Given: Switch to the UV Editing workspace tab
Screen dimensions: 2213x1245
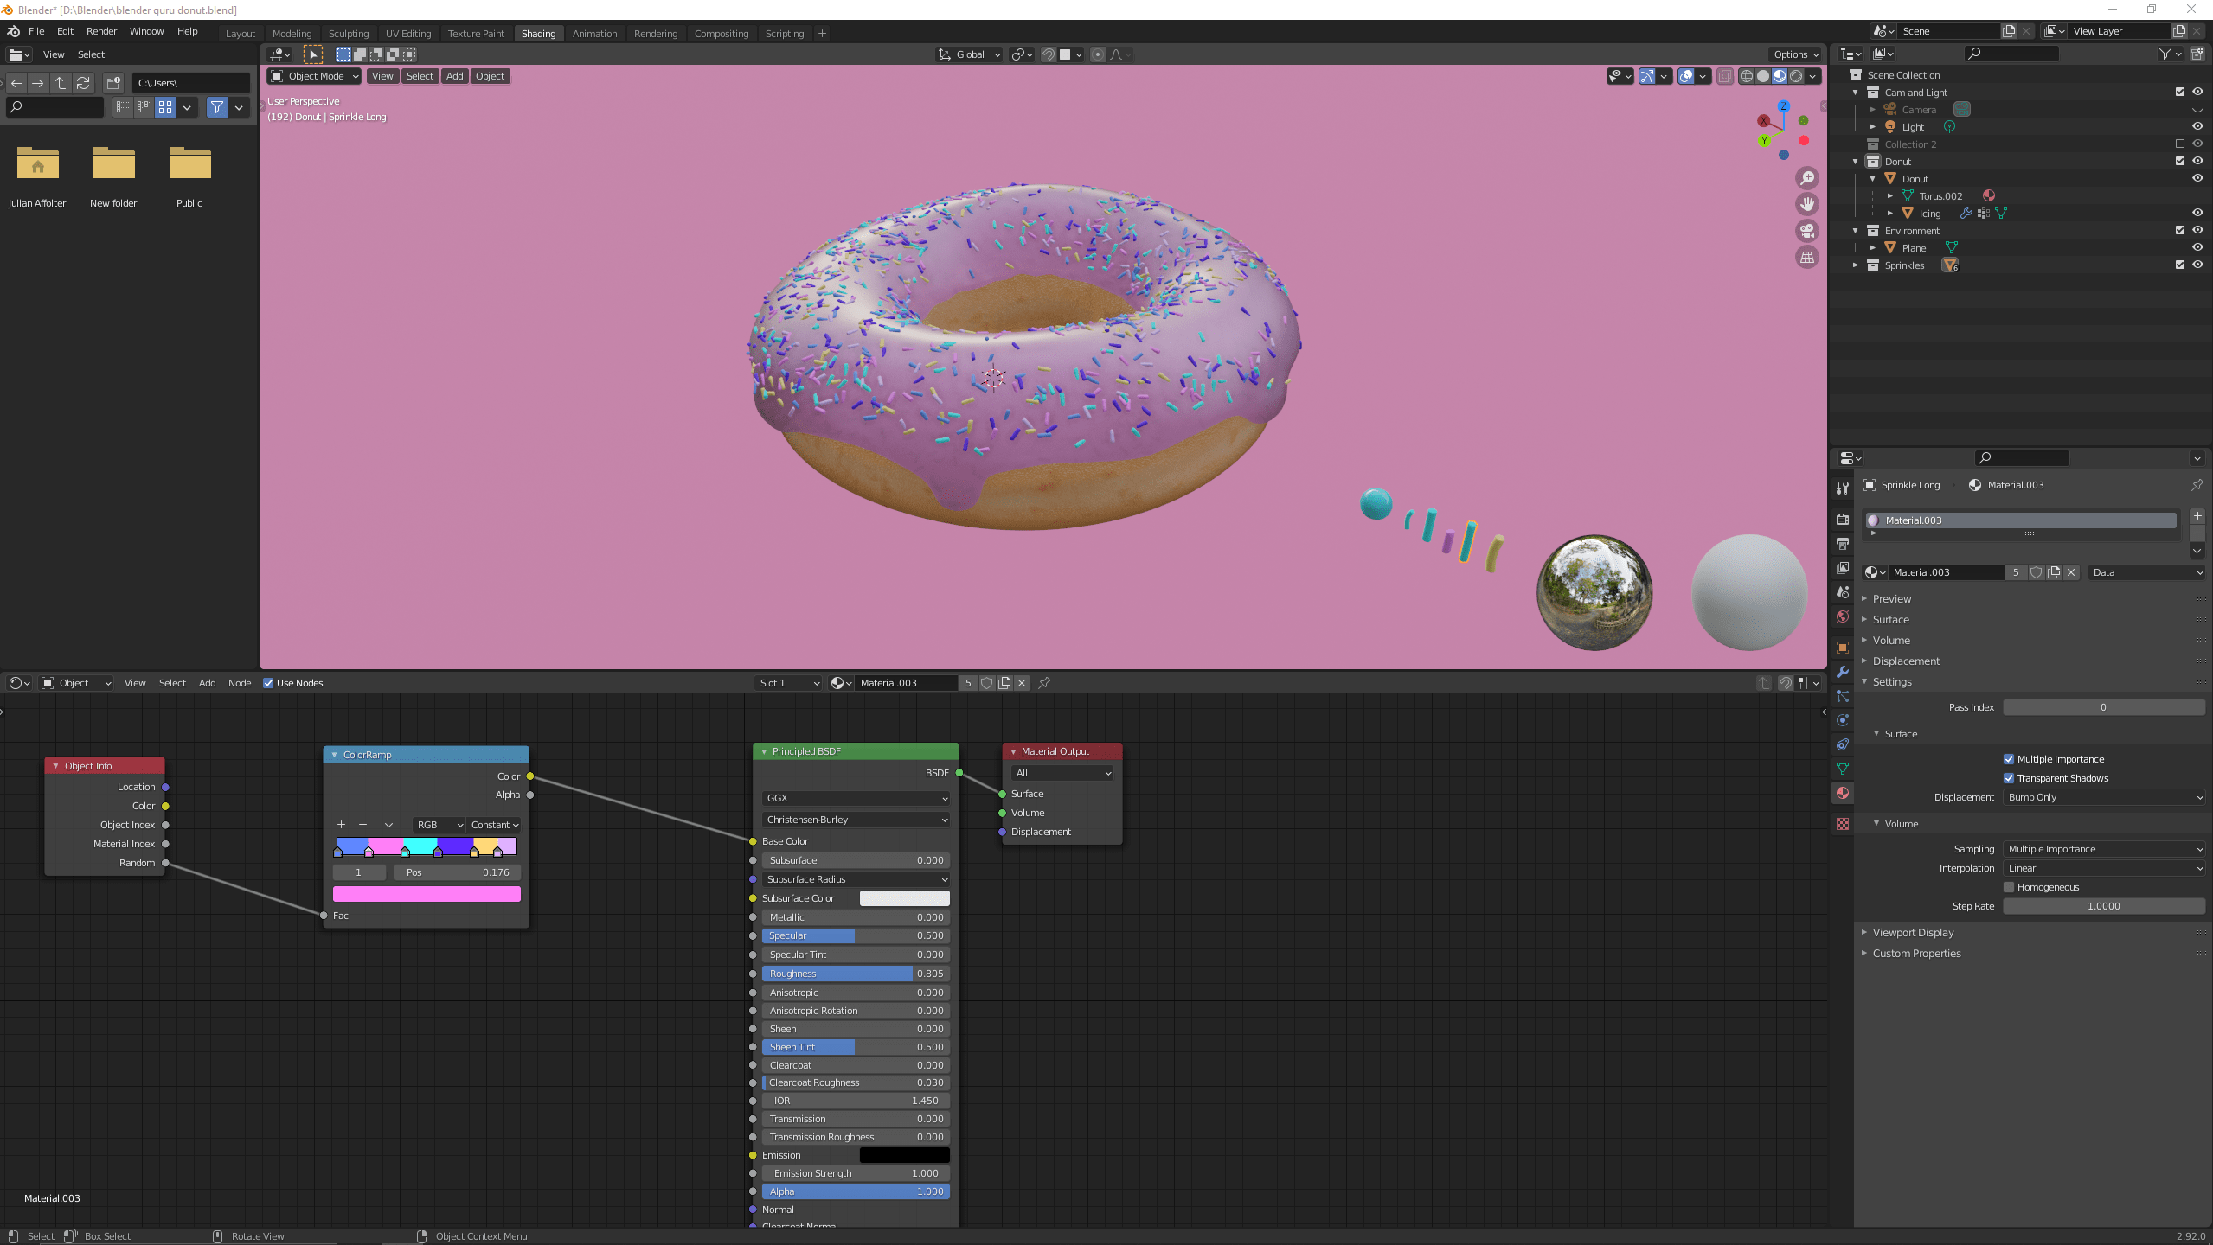Looking at the screenshot, I should (408, 34).
